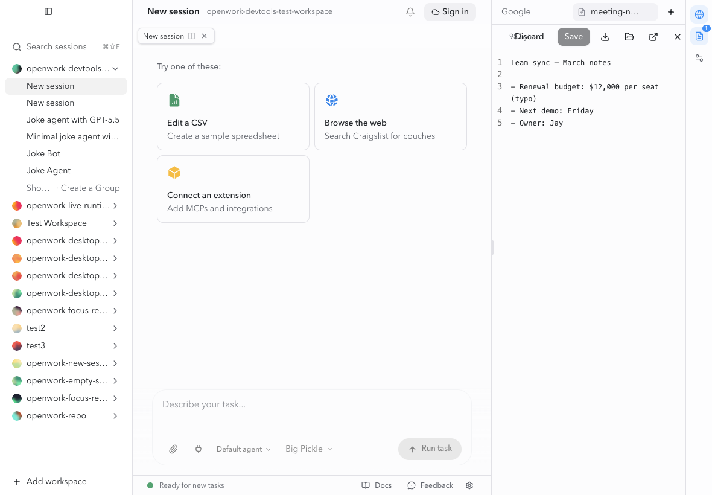The height and width of the screenshot is (495, 712).
Task: Click the Connect an extension cube icon
Action: (x=174, y=173)
